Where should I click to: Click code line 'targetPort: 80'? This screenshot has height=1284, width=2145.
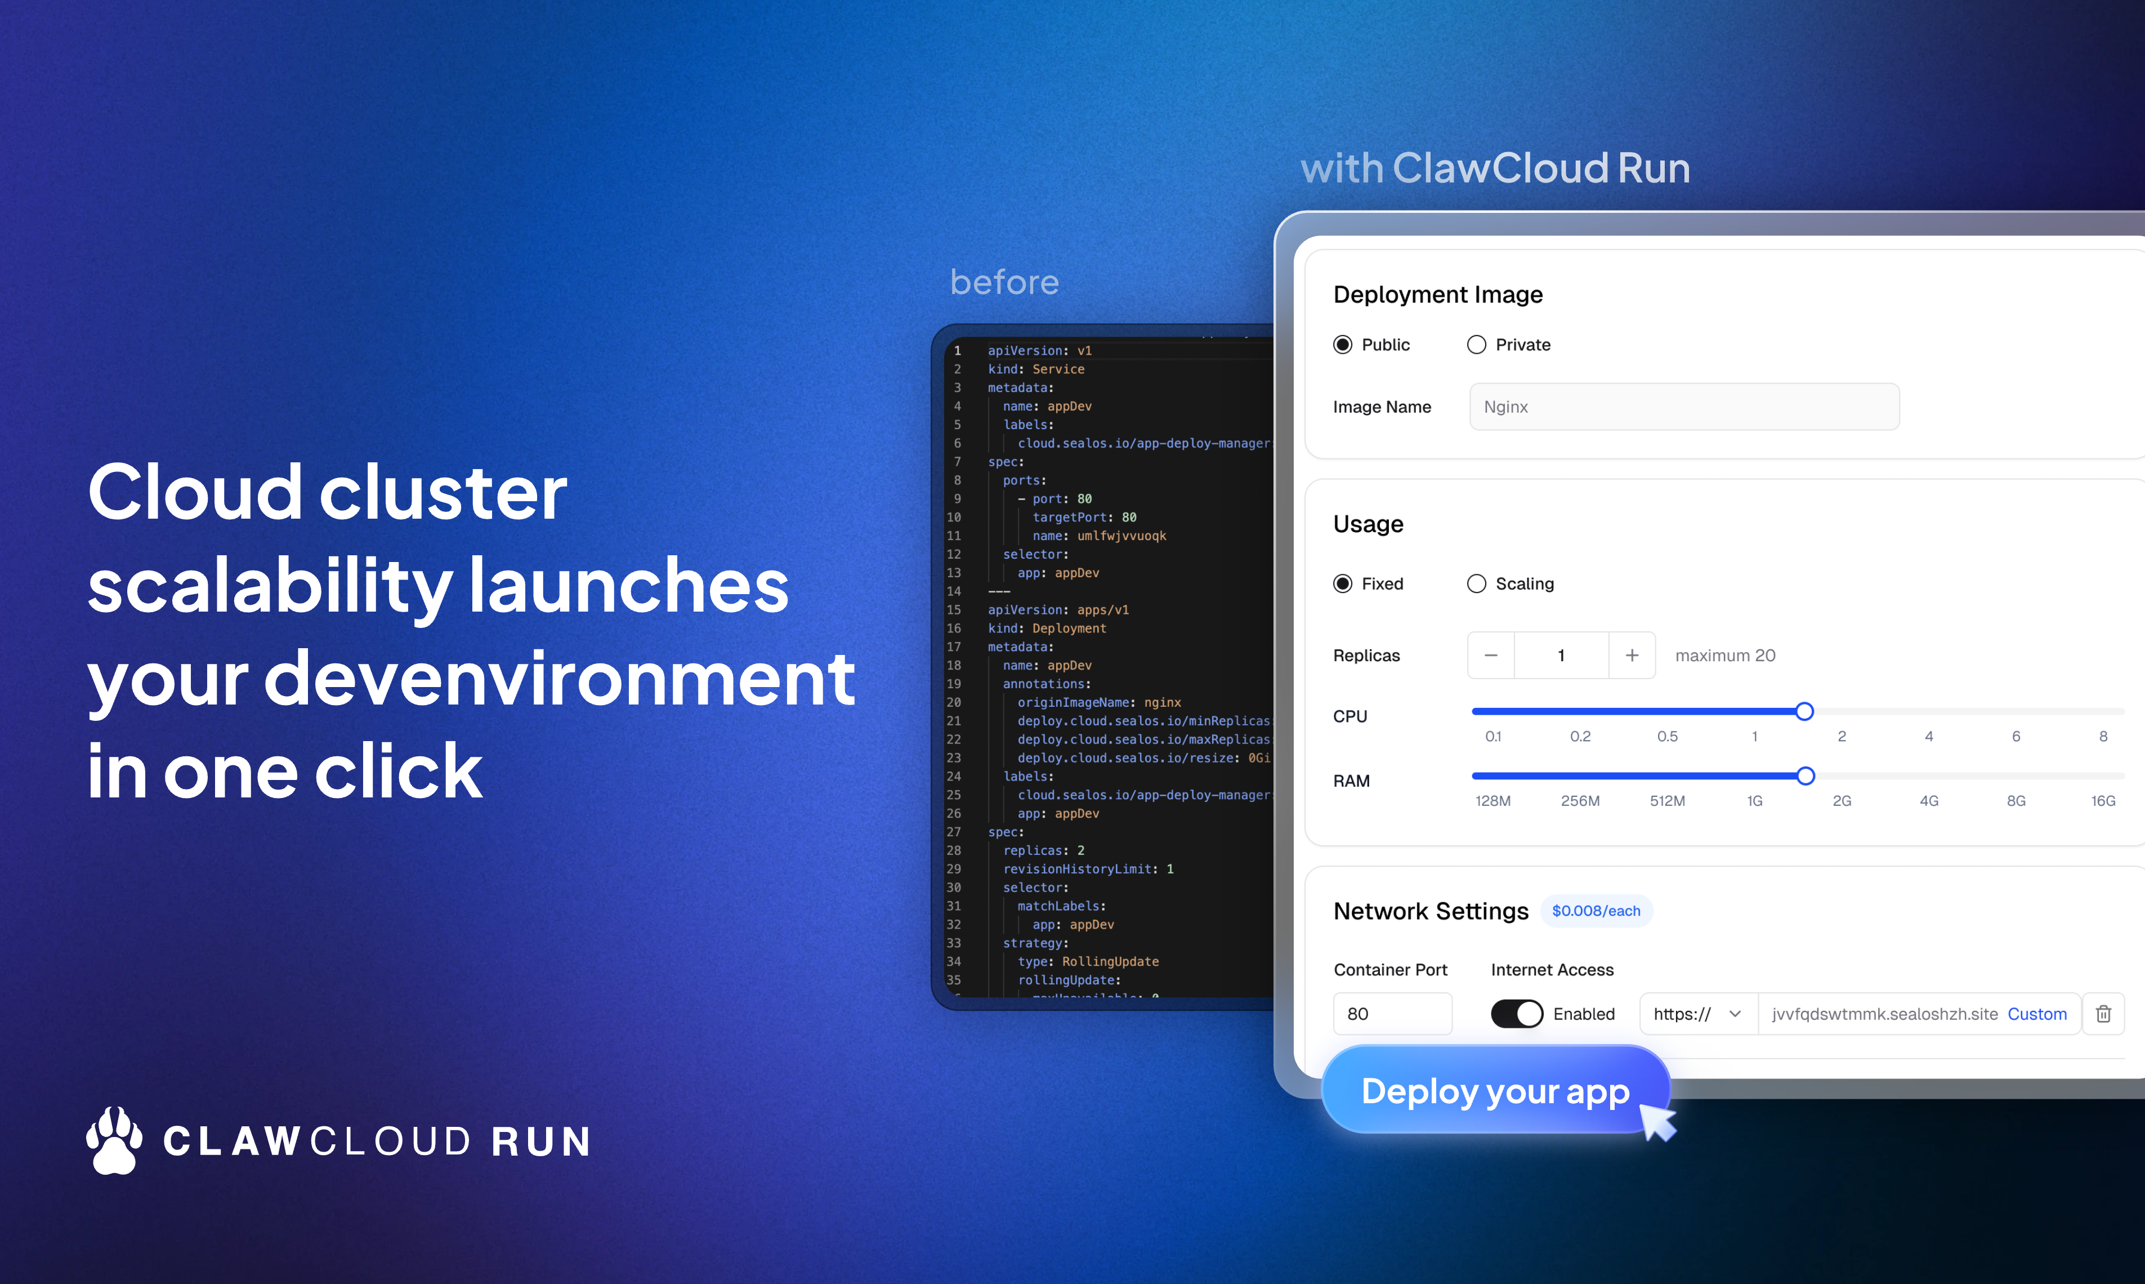[x=1084, y=518]
